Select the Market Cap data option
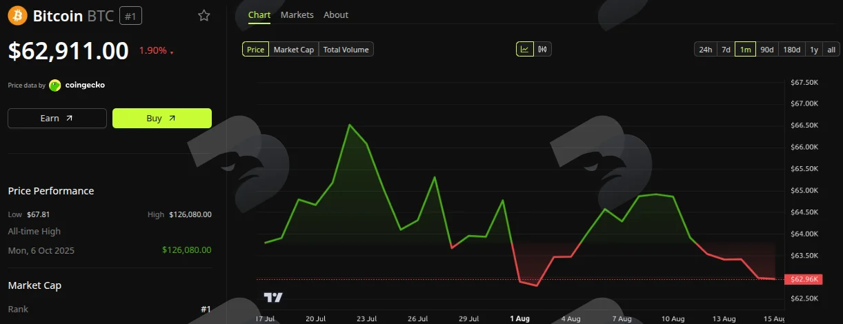The image size is (843, 324). [294, 49]
